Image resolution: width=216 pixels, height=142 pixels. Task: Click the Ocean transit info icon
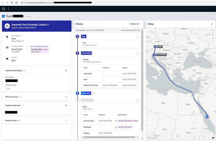pyautogui.click(x=93, y=94)
